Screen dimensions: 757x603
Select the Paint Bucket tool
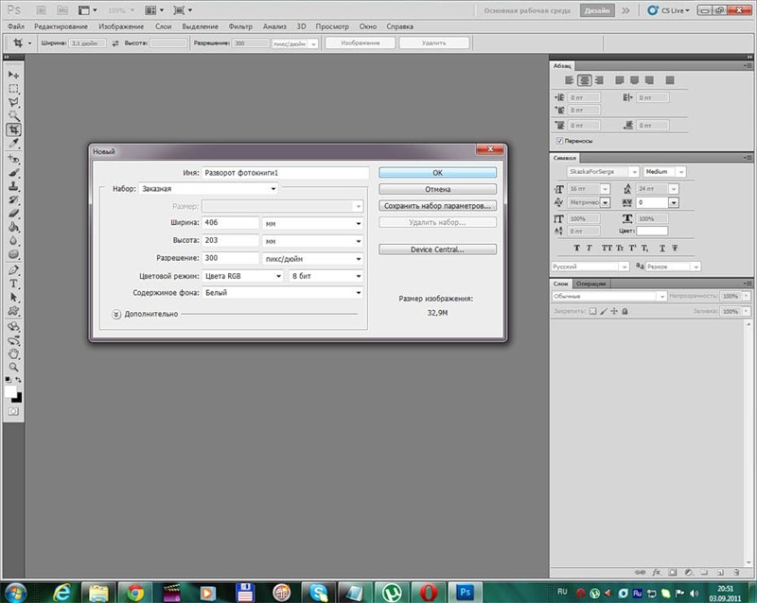click(13, 227)
